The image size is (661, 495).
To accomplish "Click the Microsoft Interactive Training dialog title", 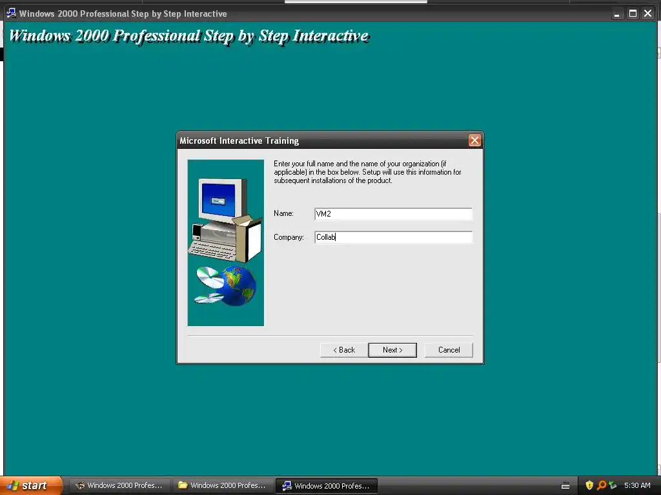I will [239, 141].
